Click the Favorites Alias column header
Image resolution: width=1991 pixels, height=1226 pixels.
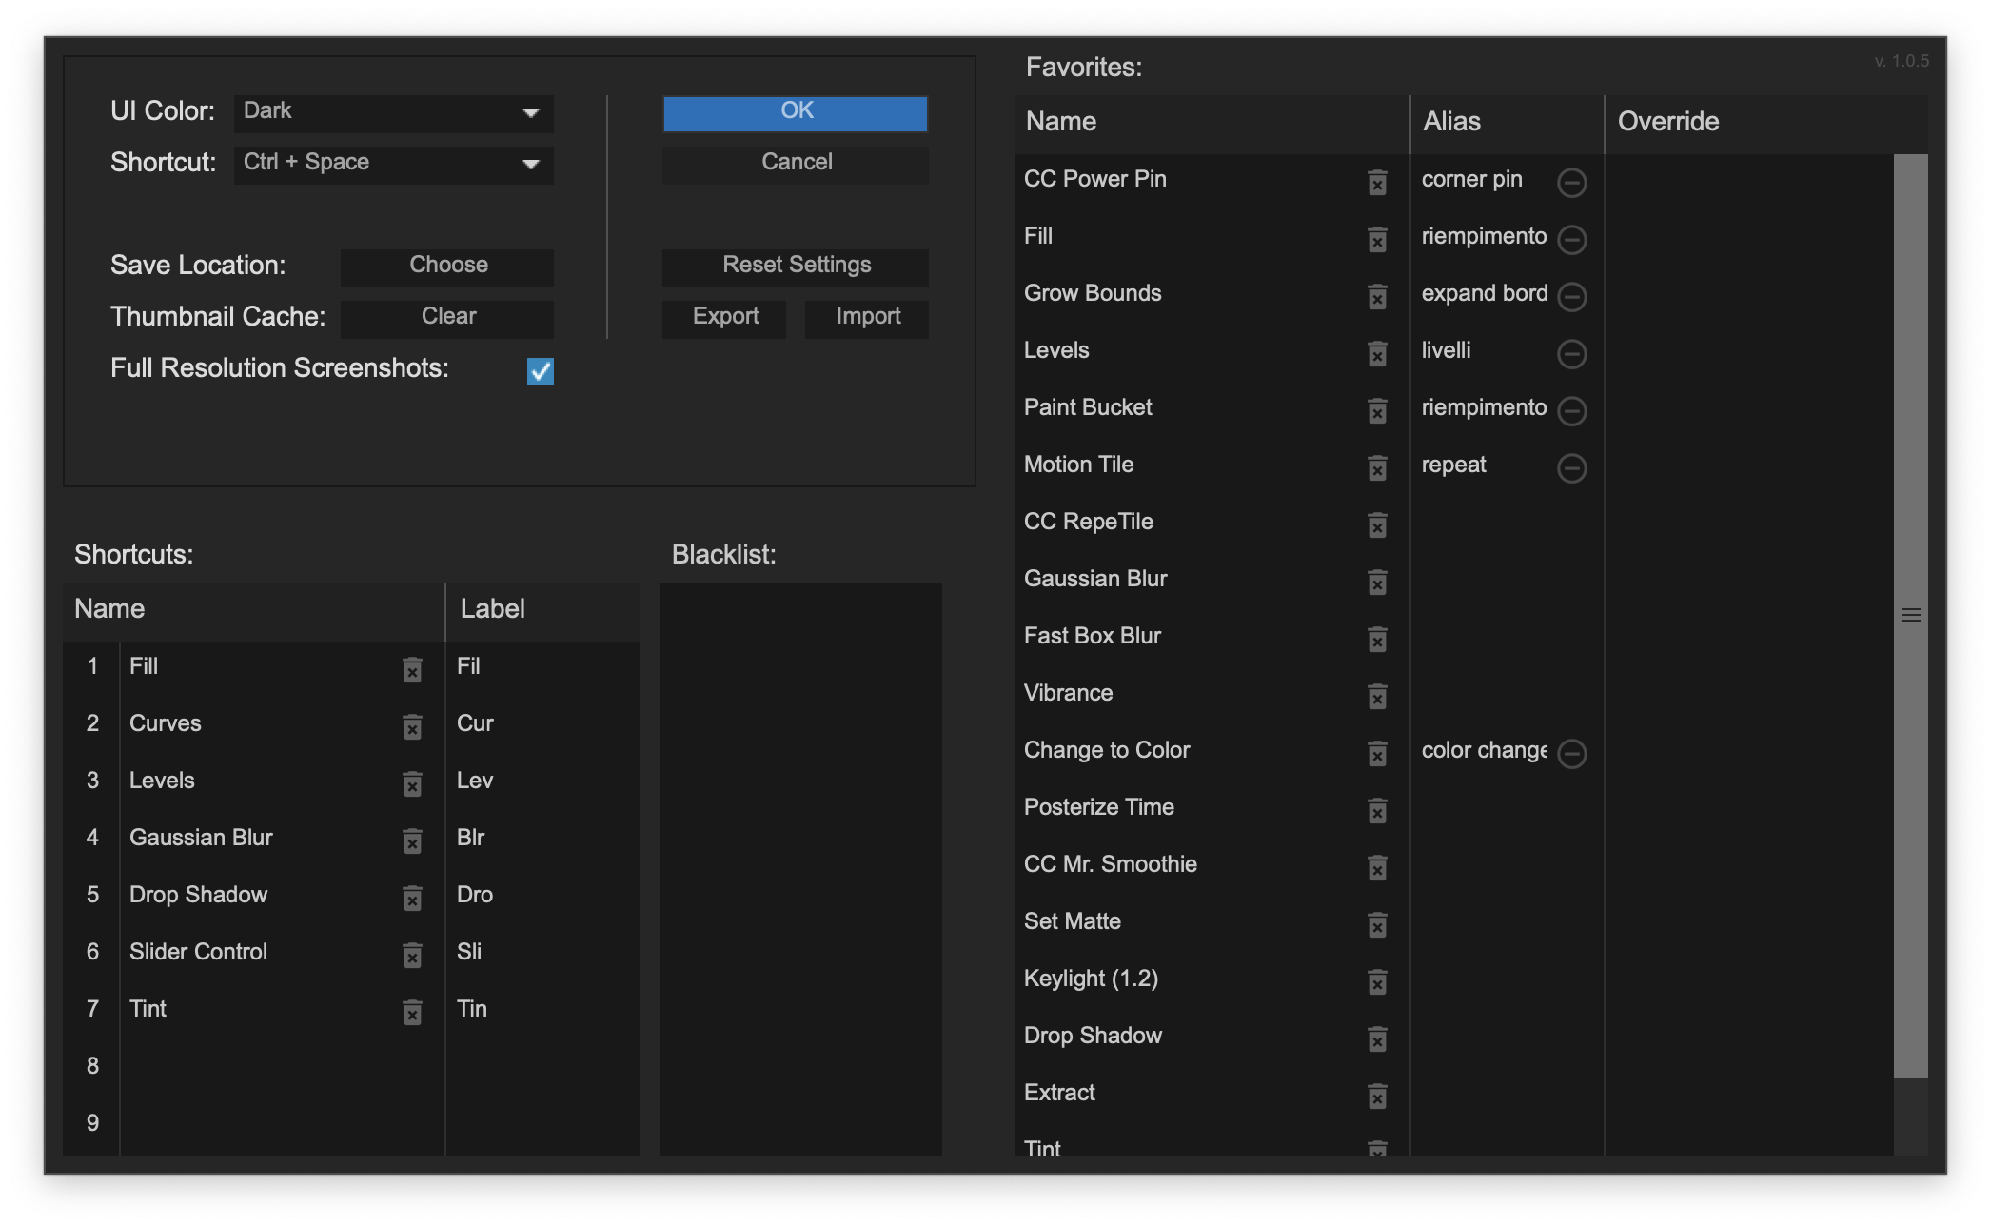coord(1508,123)
